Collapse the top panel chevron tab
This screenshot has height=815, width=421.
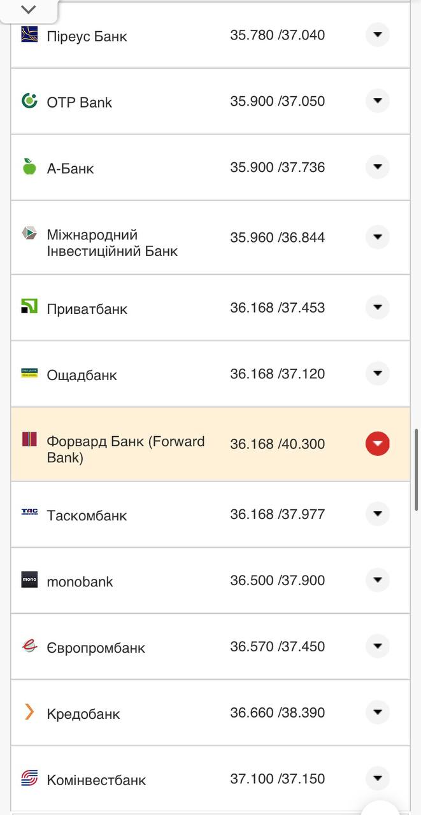(29, 10)
